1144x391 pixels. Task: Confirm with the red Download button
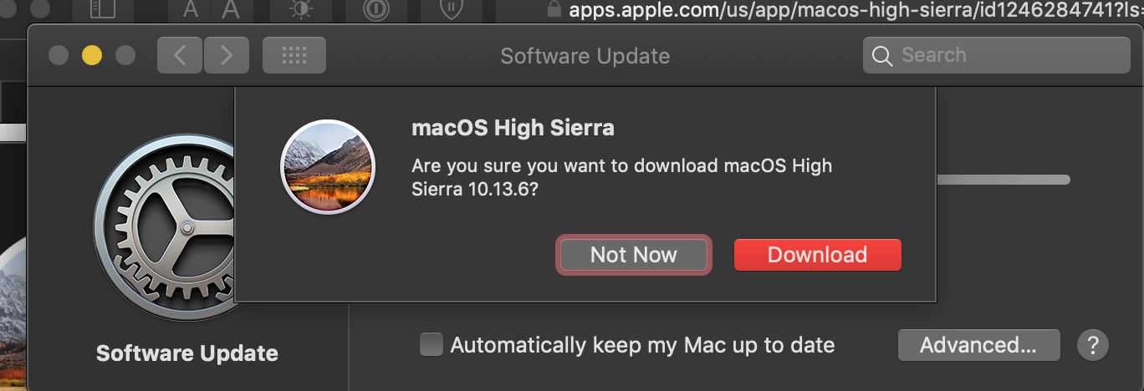pos(817,255)
